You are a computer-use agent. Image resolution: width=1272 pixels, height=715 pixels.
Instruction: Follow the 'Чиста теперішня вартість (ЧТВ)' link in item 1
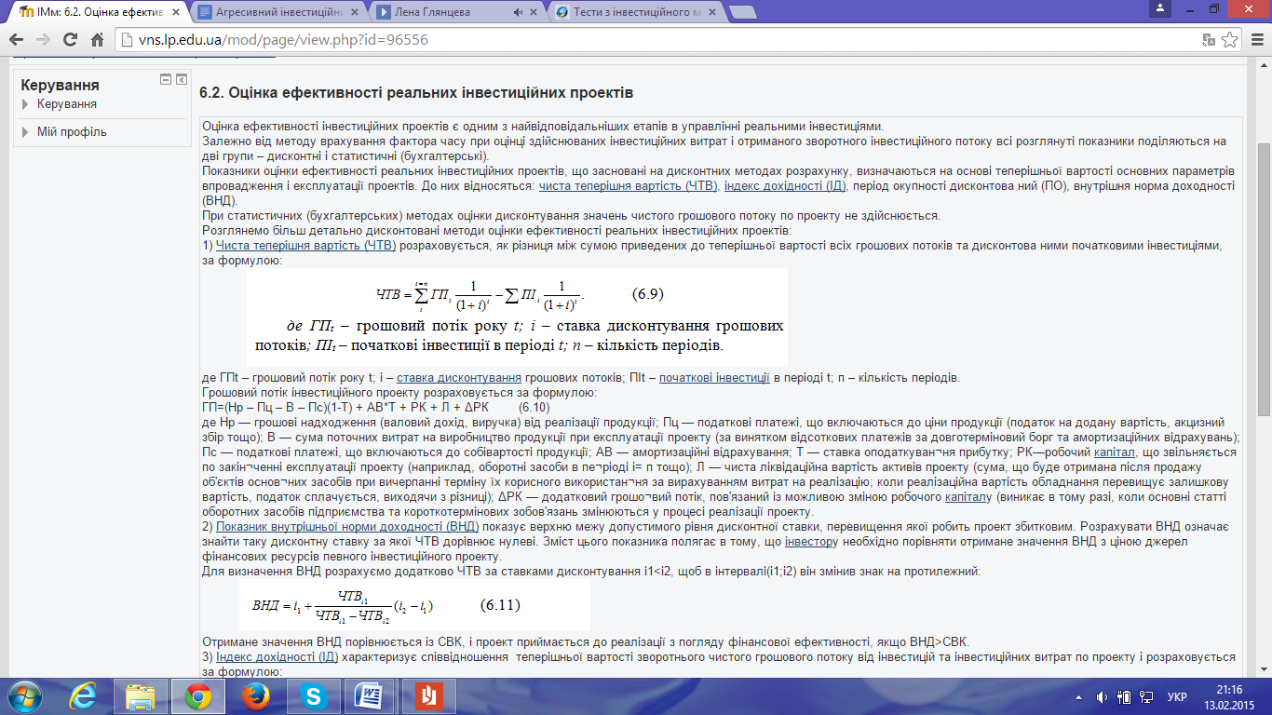point(306,245)
